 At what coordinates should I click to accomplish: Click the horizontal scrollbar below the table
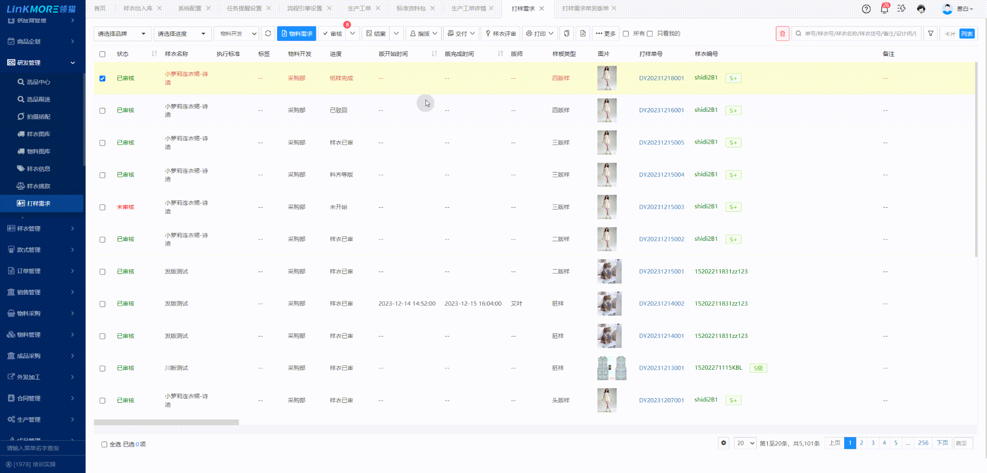pos(166,422)
